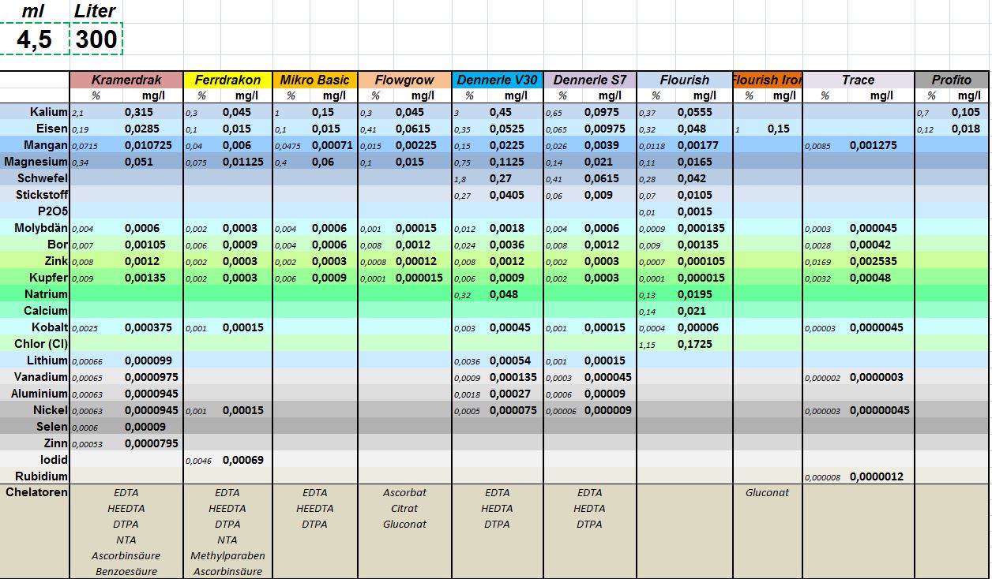This screenshot has height=579, width=992.
Task: Select Profito Kalium value 0,105
Action: [x=966, y=112]
